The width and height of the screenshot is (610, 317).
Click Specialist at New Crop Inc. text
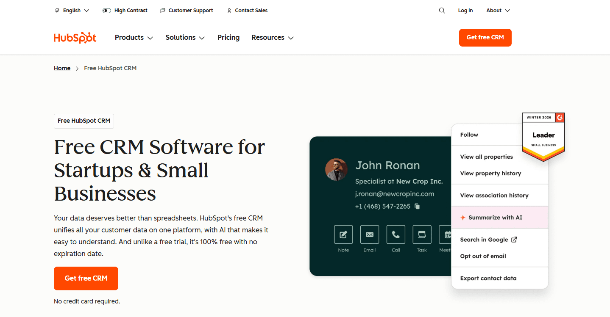[x=399, y=181]
